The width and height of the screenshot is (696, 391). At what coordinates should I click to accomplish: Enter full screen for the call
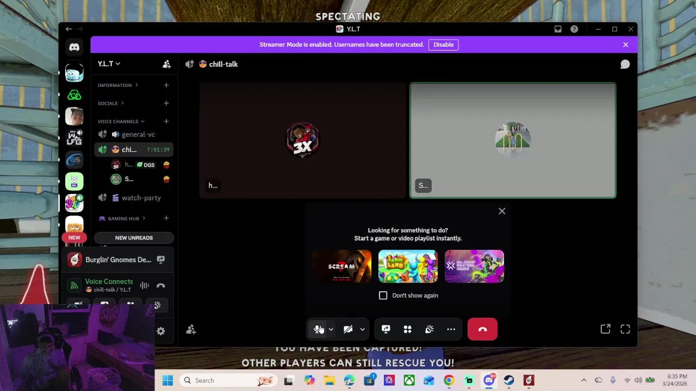(625, 329)
